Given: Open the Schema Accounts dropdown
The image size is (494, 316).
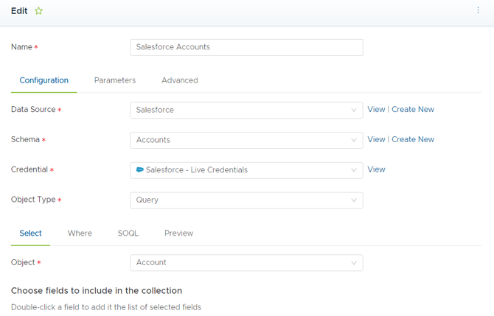Looking at the screenshot, I should click(x=246, y=140).
